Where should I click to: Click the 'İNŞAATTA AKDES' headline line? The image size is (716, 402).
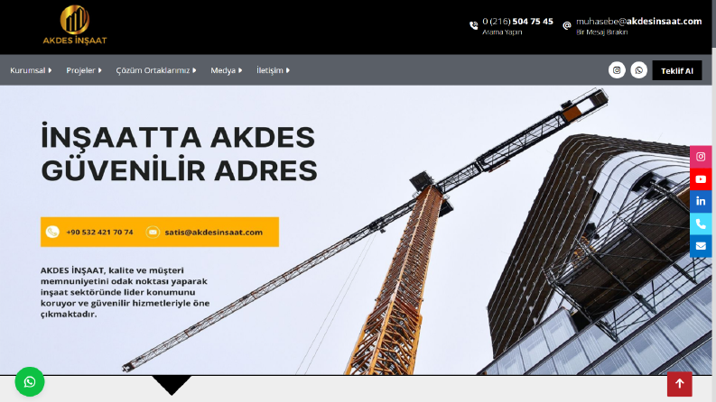click(178, 136)
